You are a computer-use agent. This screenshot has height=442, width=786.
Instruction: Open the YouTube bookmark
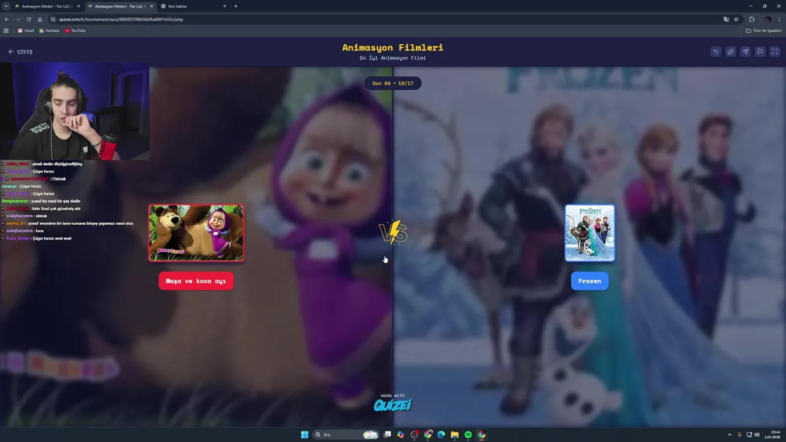tap(76, 31)
